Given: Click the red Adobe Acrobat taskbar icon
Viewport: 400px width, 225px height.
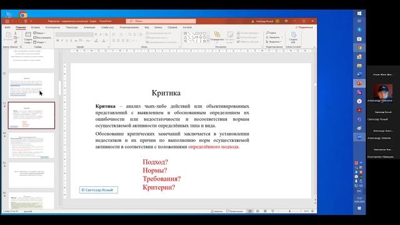Looking at the screenshot, I should [359, 110].
